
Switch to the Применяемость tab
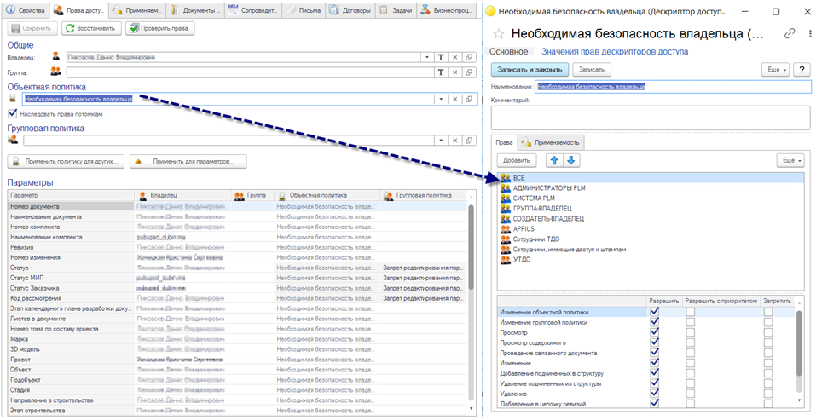[x=552, y=142]
